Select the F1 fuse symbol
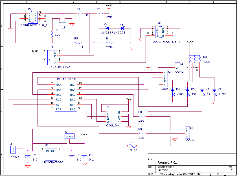Image resolution: width=237 pixels, height=176 pixels. coord(132,146)
